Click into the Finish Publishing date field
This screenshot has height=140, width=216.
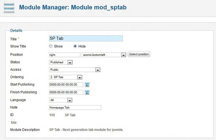click(x=66, y=92)
